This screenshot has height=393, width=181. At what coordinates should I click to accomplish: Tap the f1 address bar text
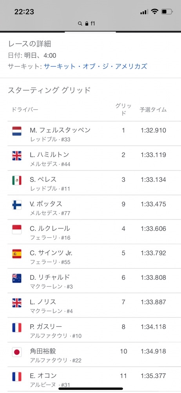(x=93, y=24)
